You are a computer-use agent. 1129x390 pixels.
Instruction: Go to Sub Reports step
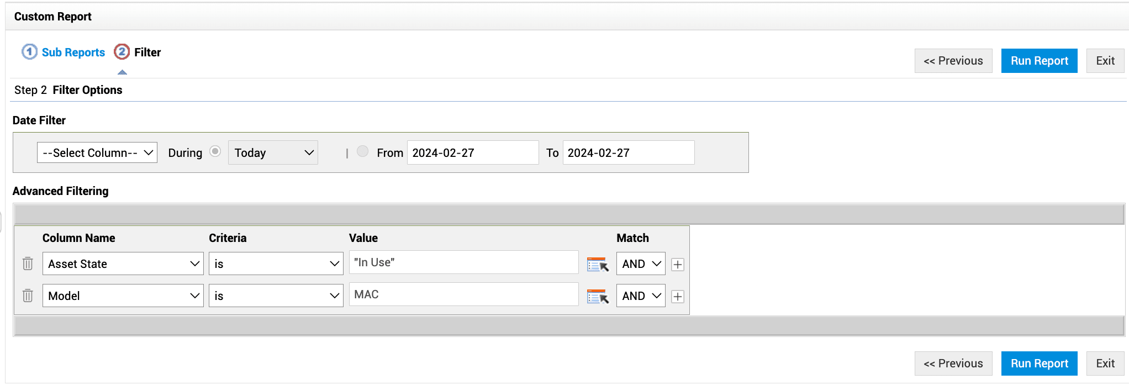pyautogui.click(x=73, y=52)
